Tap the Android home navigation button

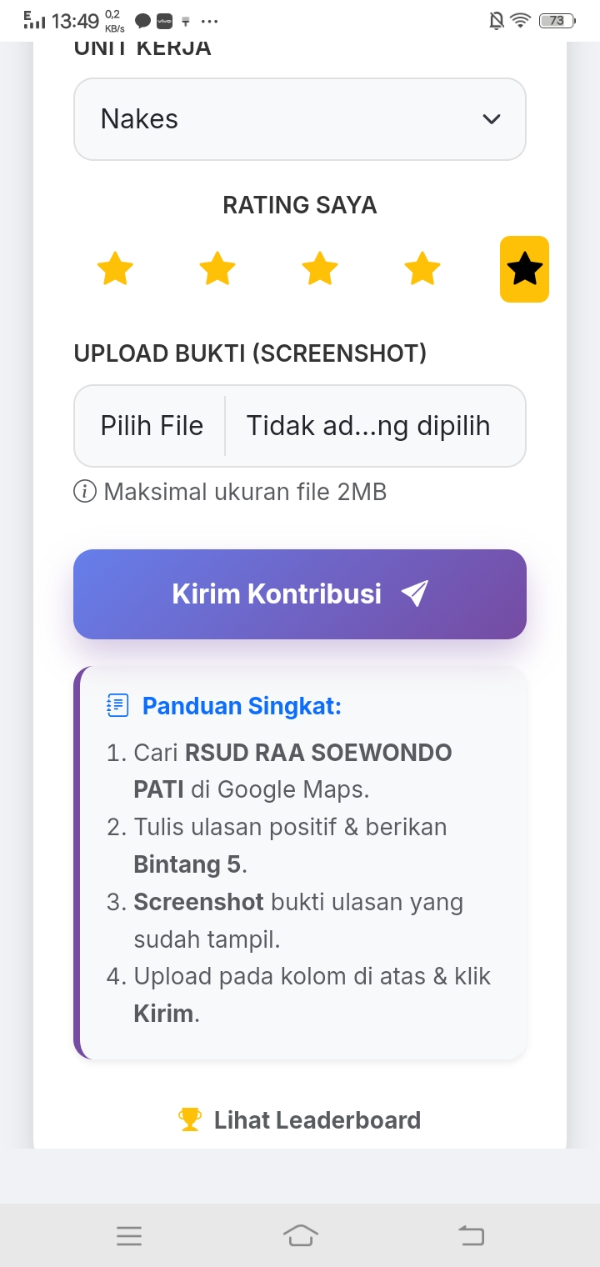tap(301, 1235)
